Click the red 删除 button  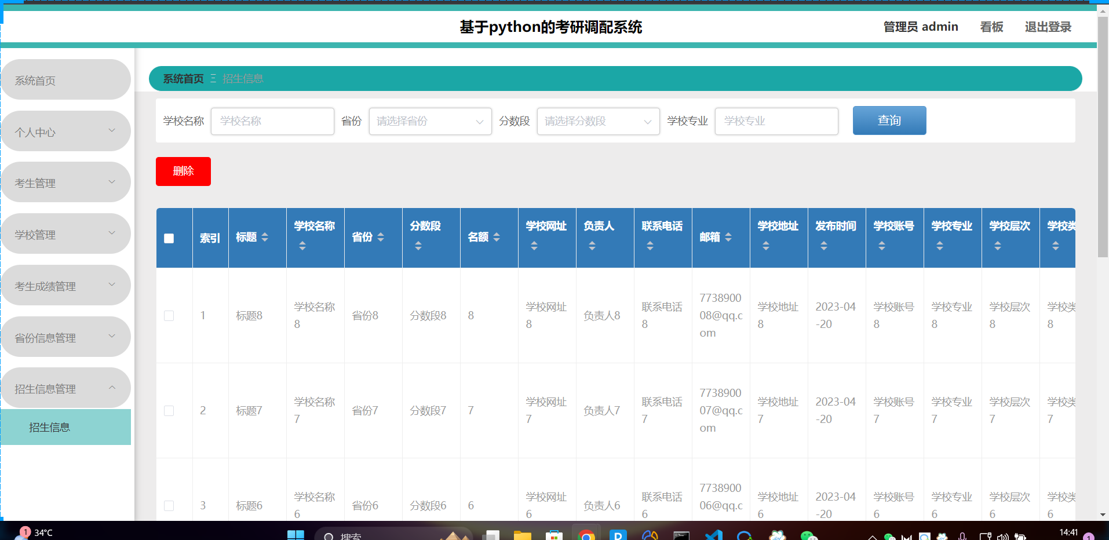(183, 172)
